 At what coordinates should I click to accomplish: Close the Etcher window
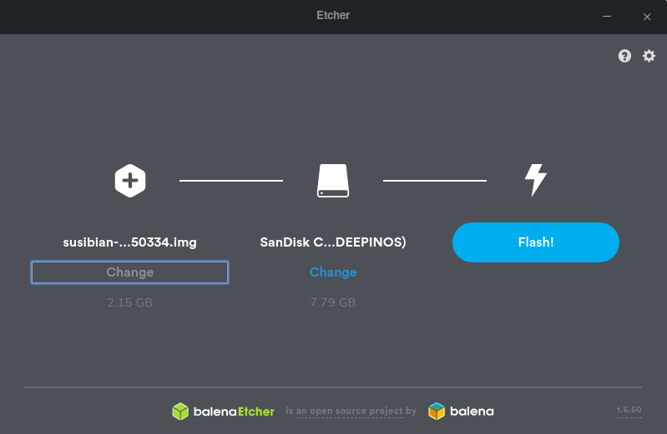(x=647, y=17)
